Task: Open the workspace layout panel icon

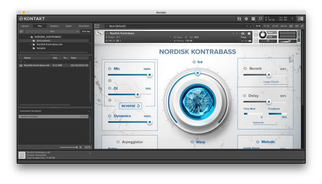Action: coord(253,19)
